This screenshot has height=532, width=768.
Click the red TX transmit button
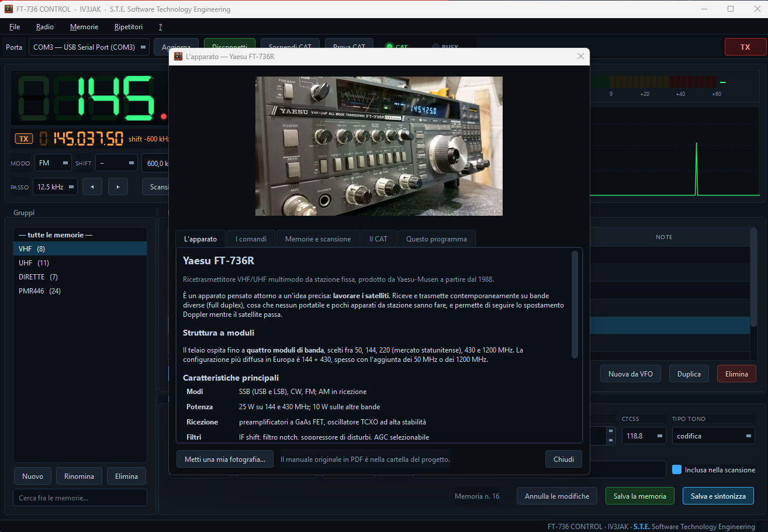745,47
